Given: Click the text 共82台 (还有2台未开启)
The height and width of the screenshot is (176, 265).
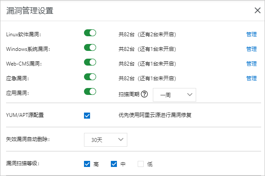Looking at the screenshot, I should click(147, 35).
